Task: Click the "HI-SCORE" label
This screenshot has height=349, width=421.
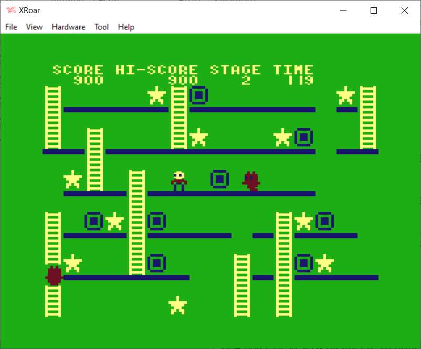Action: pyautogui.click(x=156, y=70)
